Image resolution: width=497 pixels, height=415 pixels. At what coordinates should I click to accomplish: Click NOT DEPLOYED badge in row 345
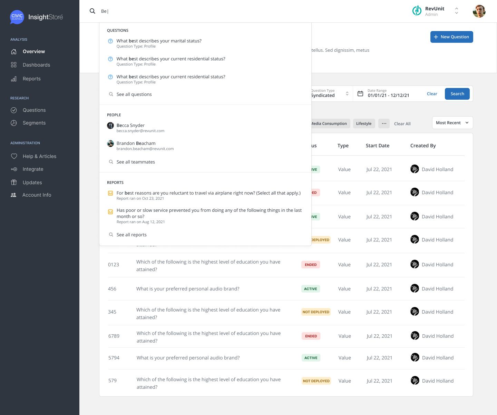click(316, 312)
